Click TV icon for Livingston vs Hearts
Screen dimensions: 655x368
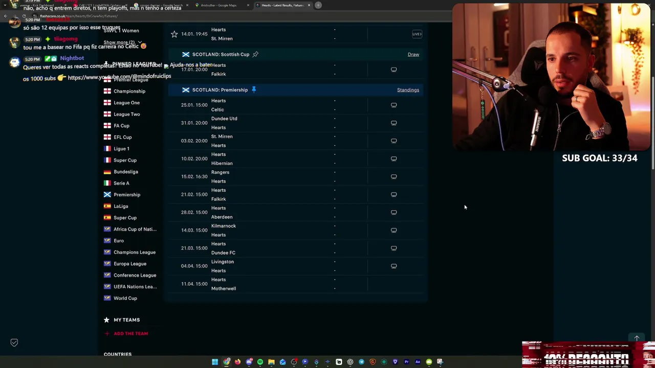[394, 266]
